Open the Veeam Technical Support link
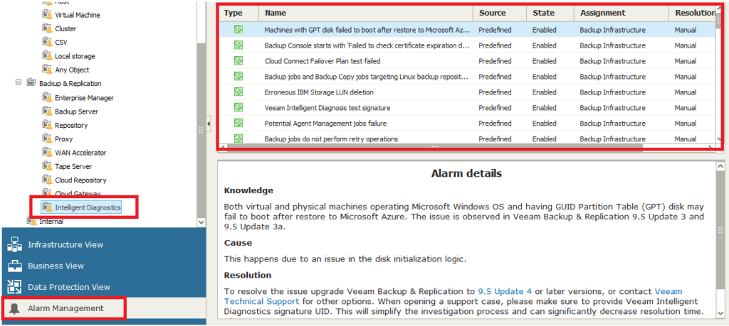The width and height of the screenshot is (729, 326). point(453,296)
